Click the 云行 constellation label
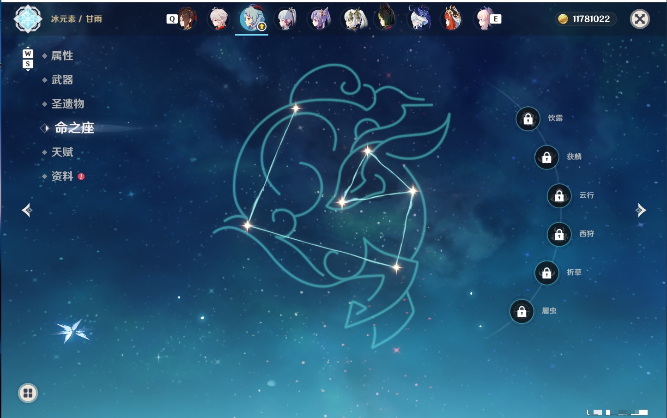 [x=587, y=195]
